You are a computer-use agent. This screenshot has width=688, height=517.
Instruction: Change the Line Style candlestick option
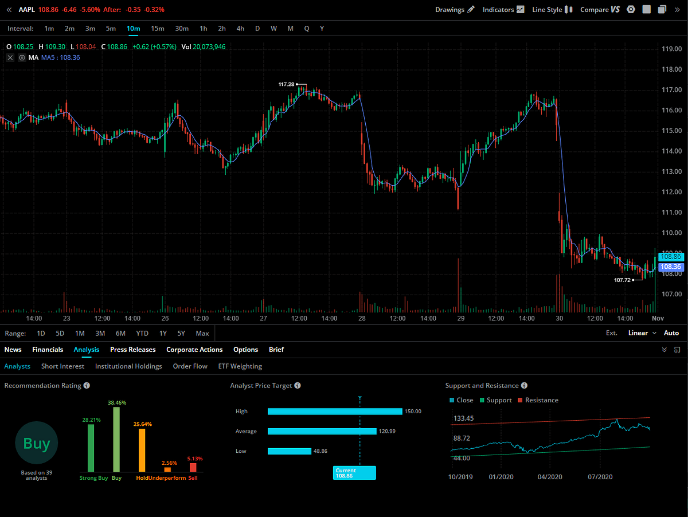(x=552, y=10)
